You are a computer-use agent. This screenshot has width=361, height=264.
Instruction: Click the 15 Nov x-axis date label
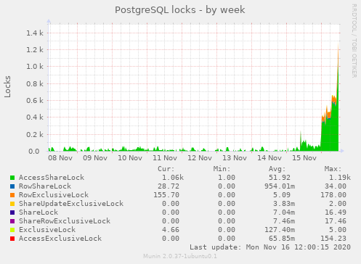304,158
